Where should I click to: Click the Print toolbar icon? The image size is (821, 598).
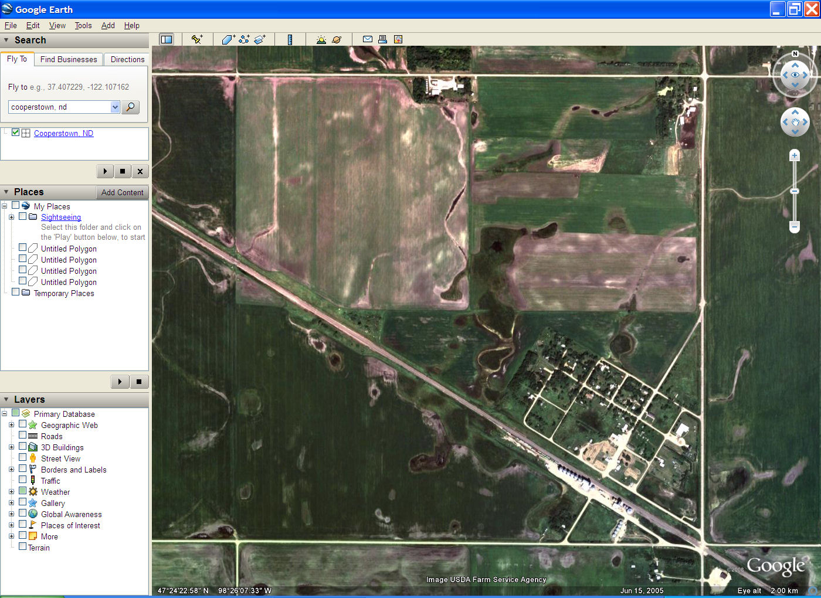[x=383, y=39]
